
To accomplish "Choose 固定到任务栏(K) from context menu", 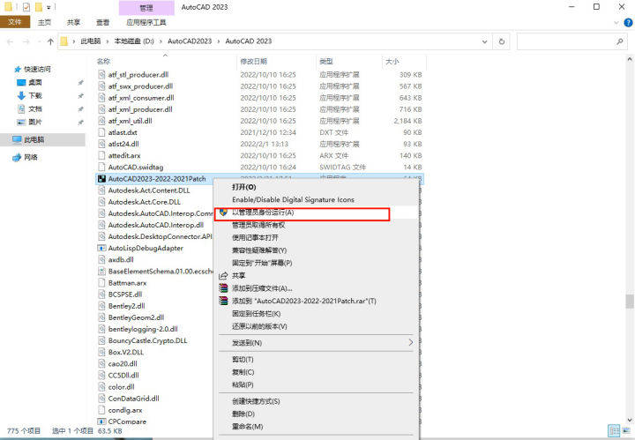I will pyautogui.click(x=257, y=314).
